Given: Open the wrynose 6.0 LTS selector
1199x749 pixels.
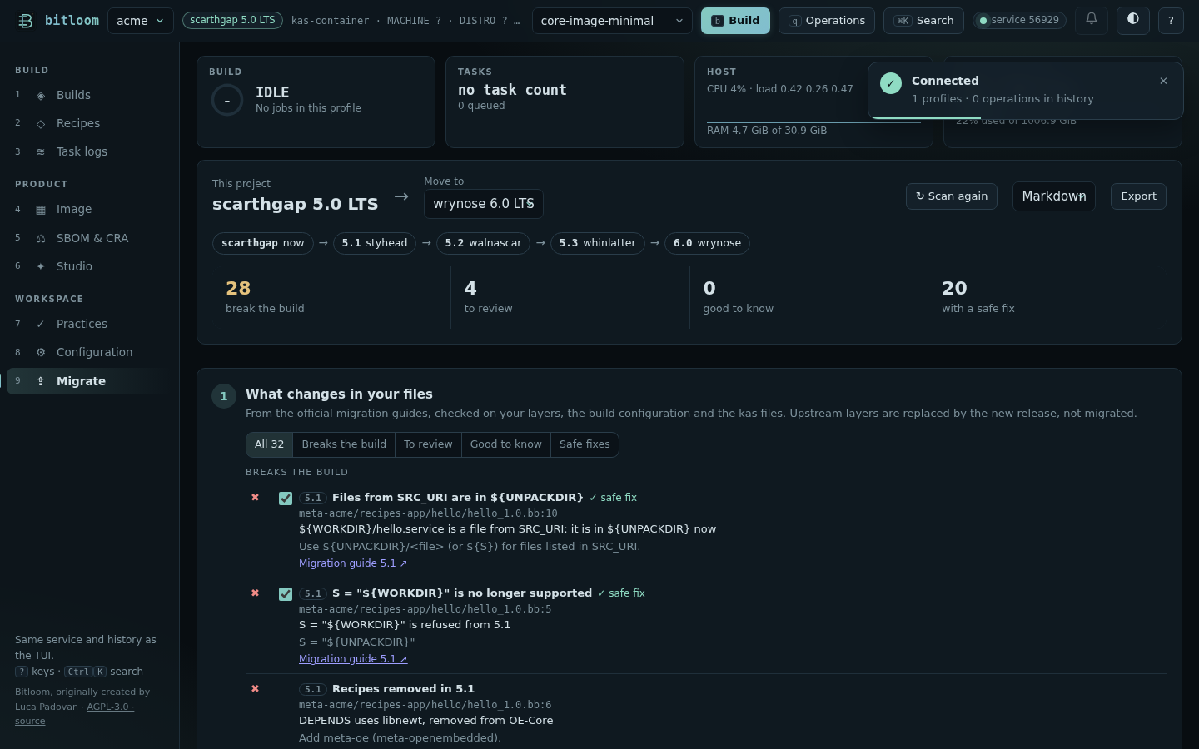Looking at the screenshot, I should [484, 204].
